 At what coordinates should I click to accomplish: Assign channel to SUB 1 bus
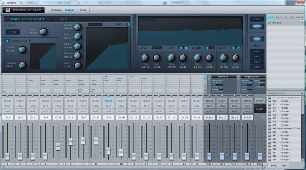click(257, 51)
